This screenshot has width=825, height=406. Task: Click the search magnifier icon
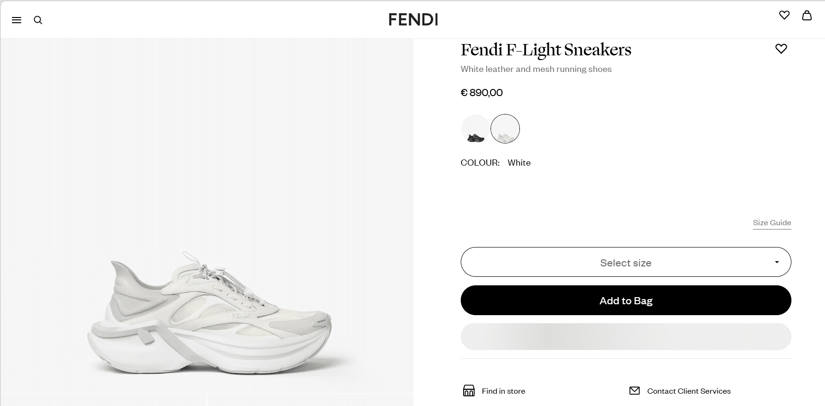(x=38, y=20)
